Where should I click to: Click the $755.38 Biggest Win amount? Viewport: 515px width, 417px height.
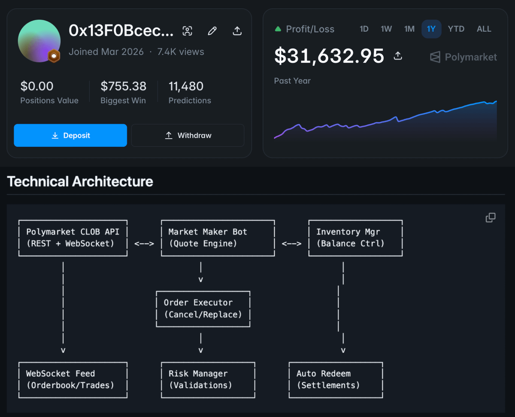coord(124,86)
